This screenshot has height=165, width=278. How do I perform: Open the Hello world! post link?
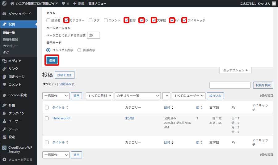point(61,118)
